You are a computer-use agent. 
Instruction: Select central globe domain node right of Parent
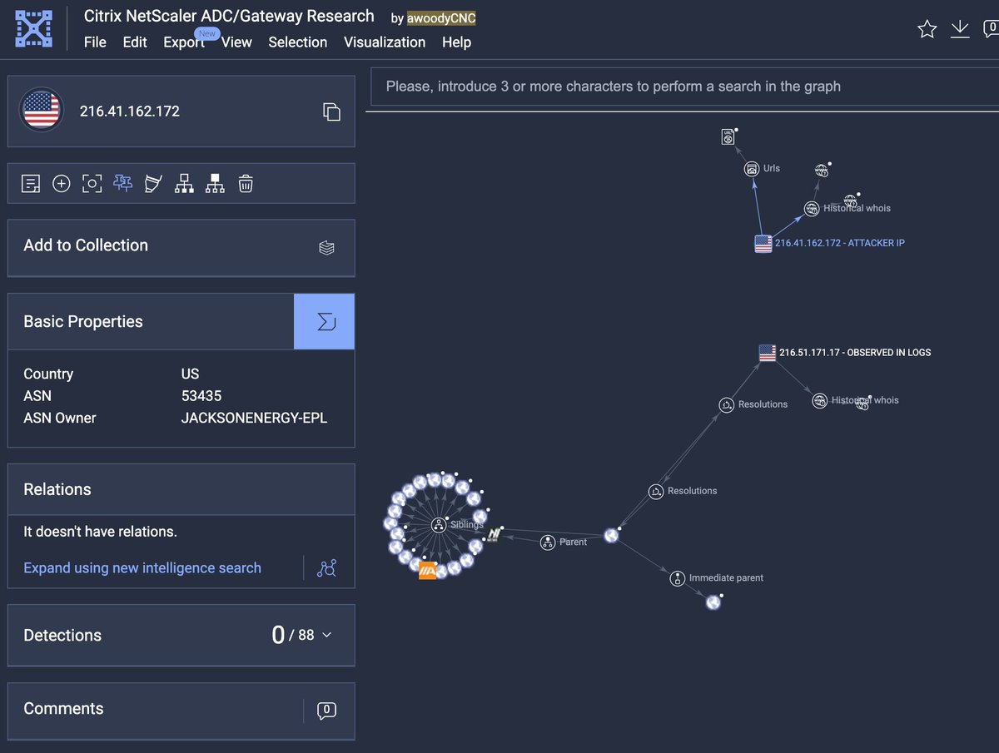[612, 536]
